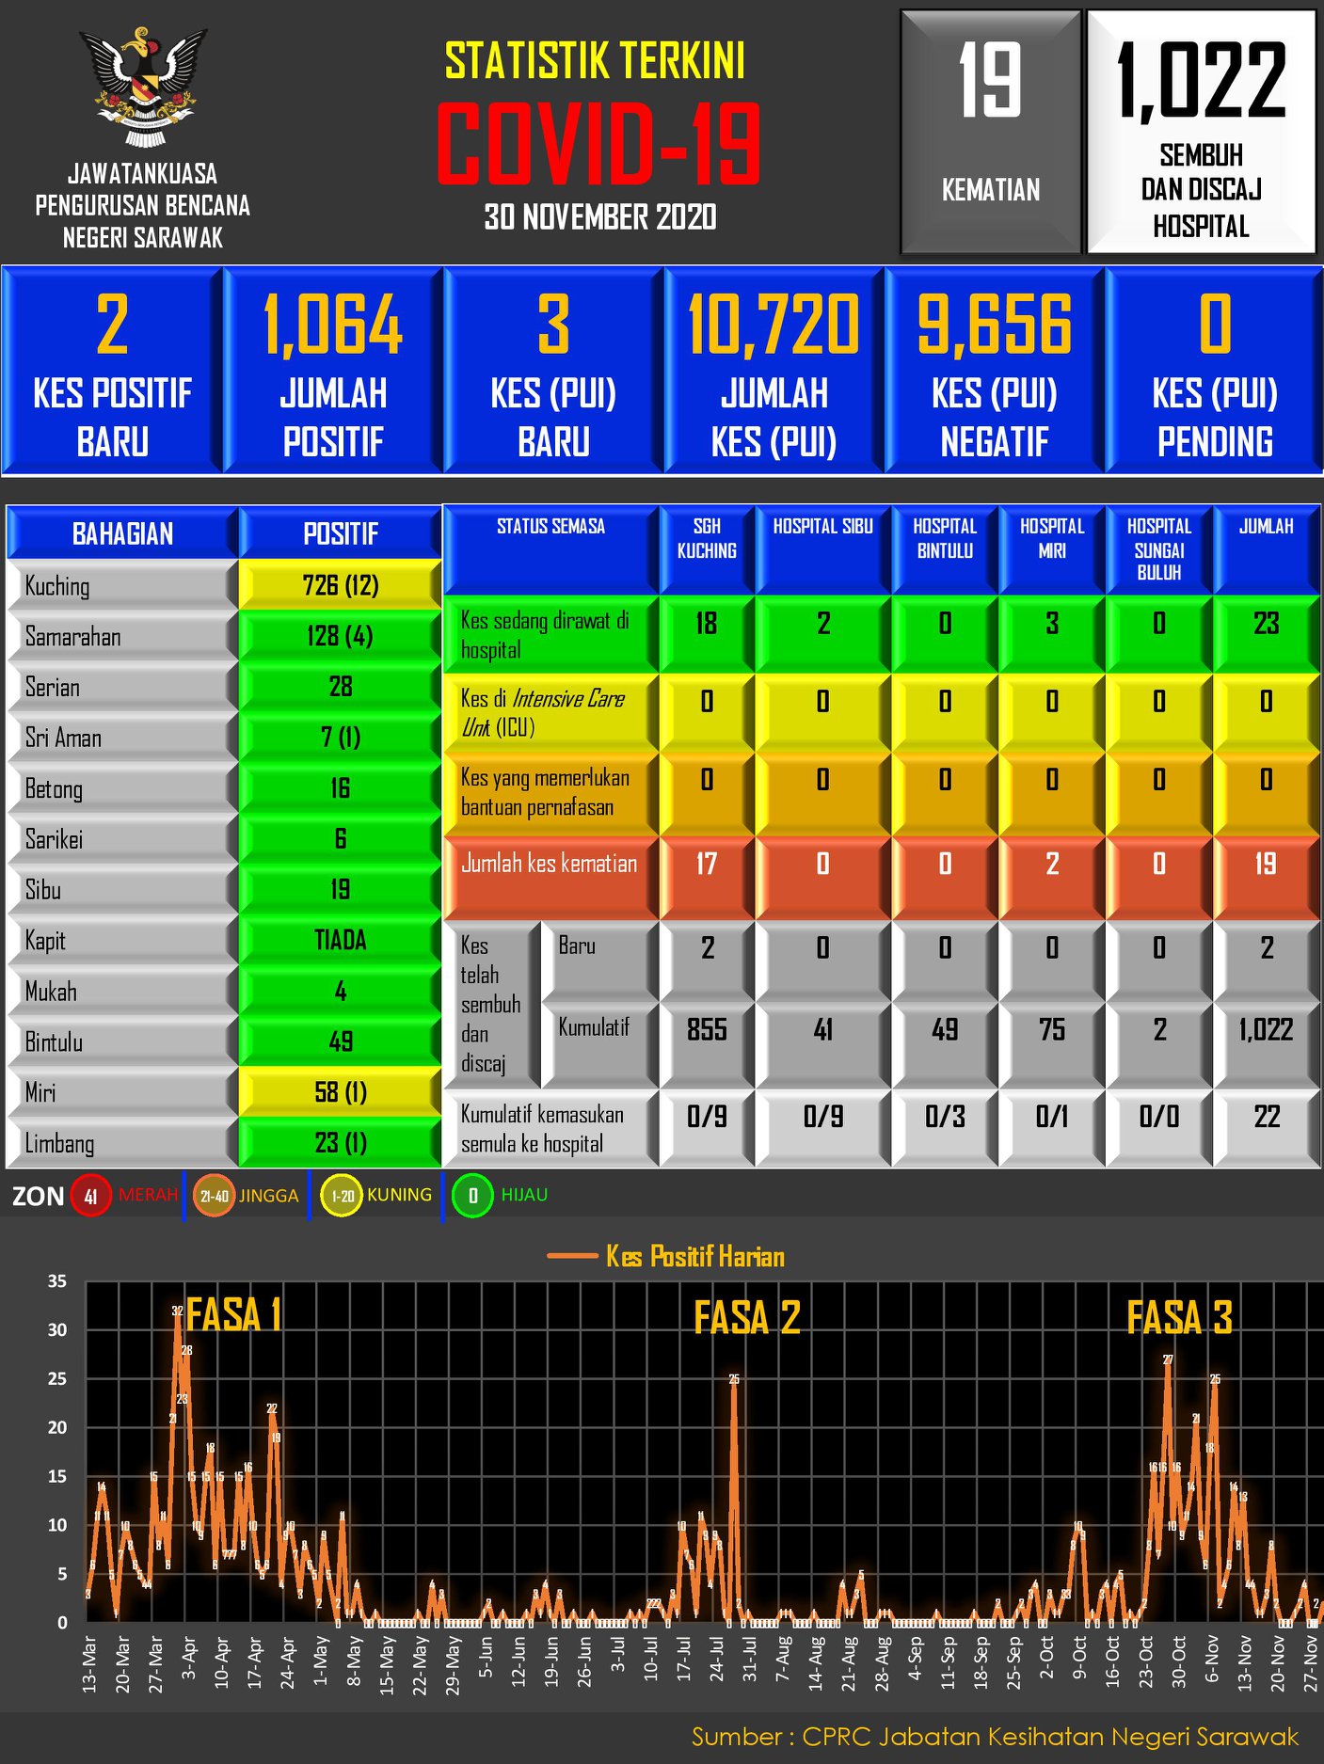The height and width of the screenshot is (1764, 1324).
Task: Click the 3 Kes (PUI) Baru tile
Action: 553,370
